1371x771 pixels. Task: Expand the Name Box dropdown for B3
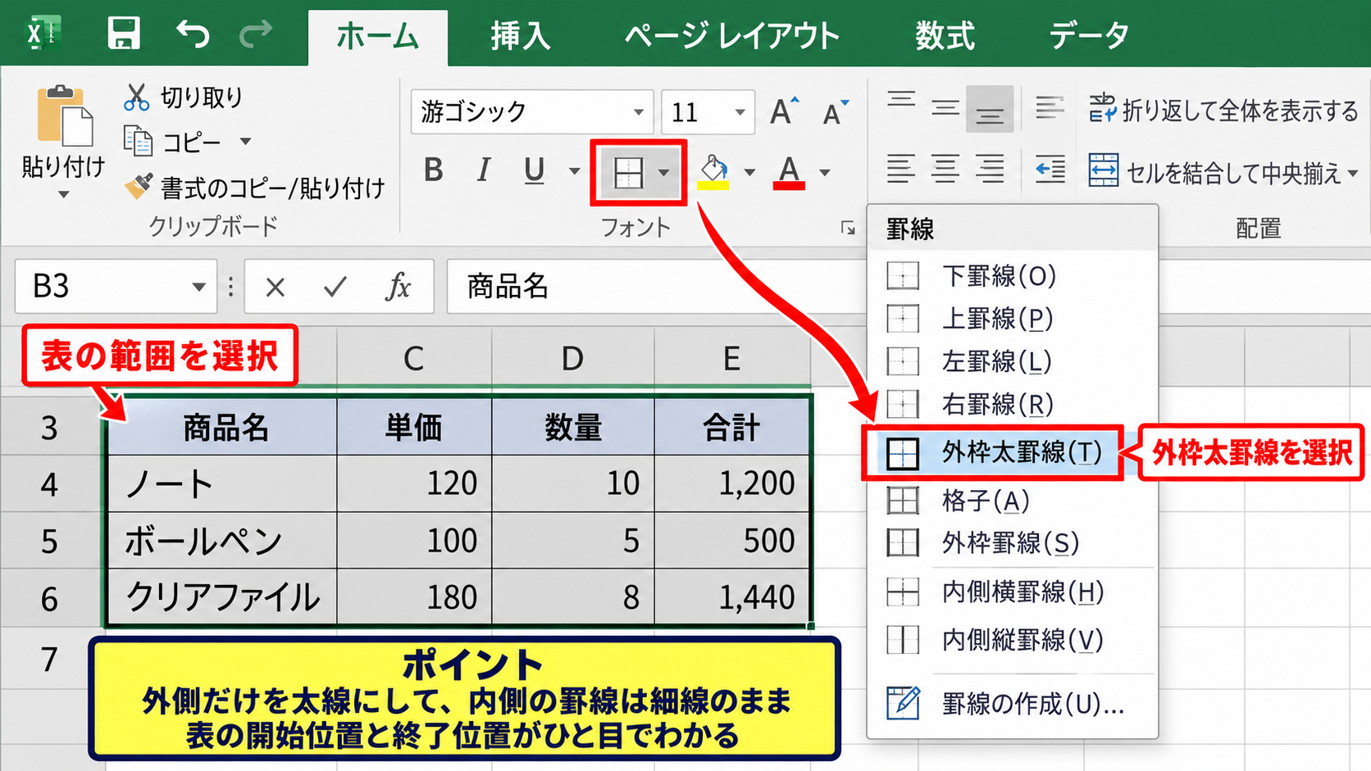[198, 287]
